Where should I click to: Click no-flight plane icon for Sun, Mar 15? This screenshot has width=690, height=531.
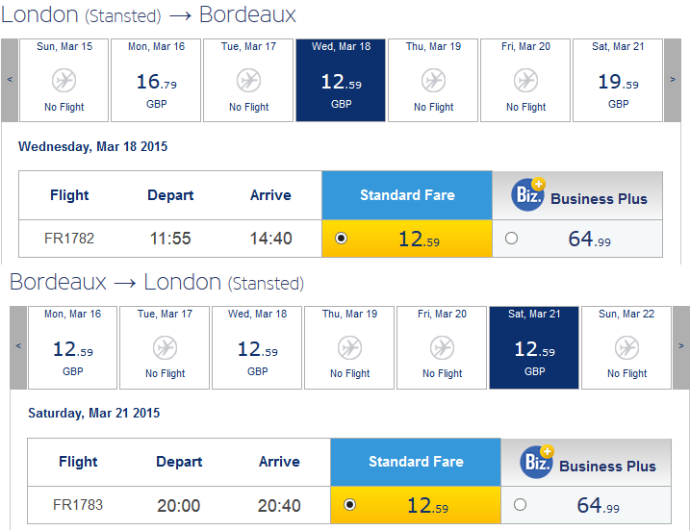point(64,81)
